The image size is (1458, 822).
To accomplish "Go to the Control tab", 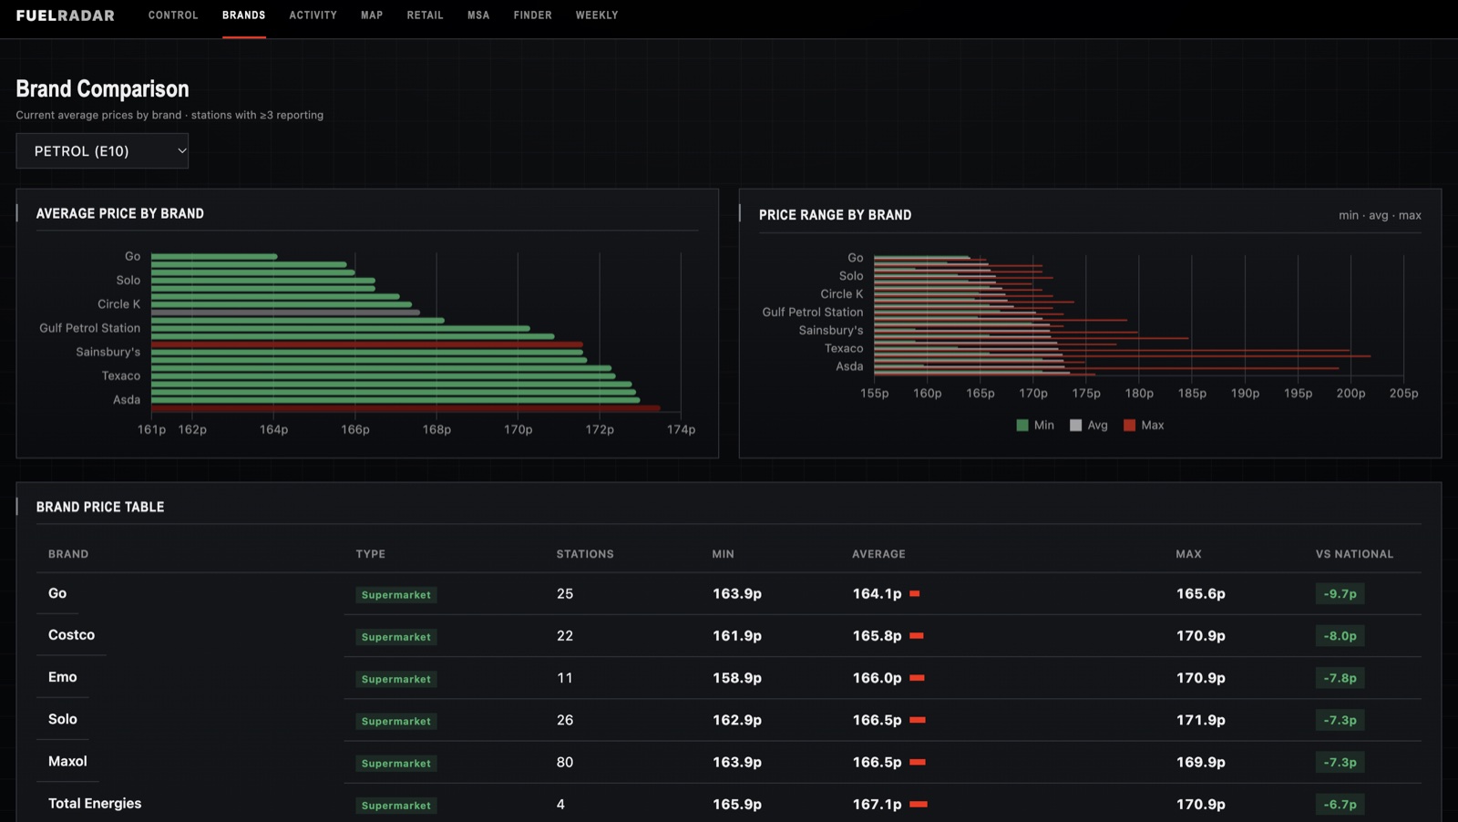I will 173,15.
